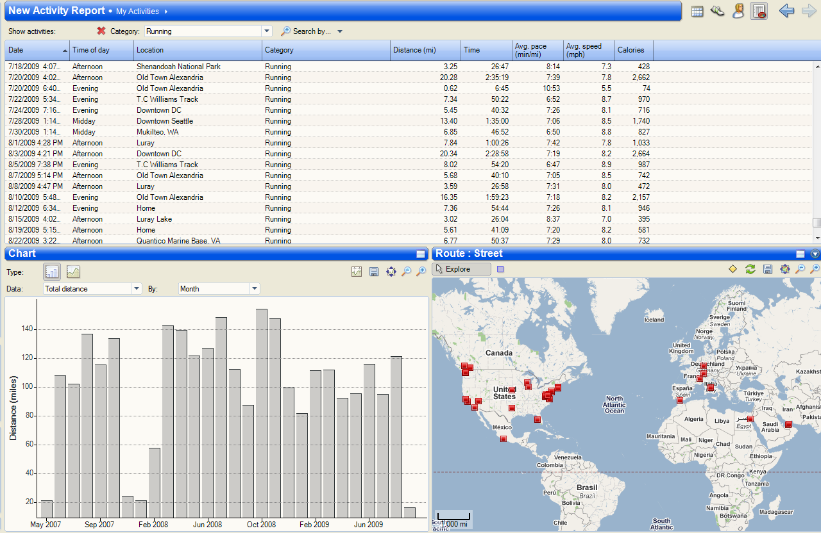The height and width of the screenshot is (533, 821).
Task: Go back with the blue left arrow
Action: pyautogui.click(x=786, y=11)
